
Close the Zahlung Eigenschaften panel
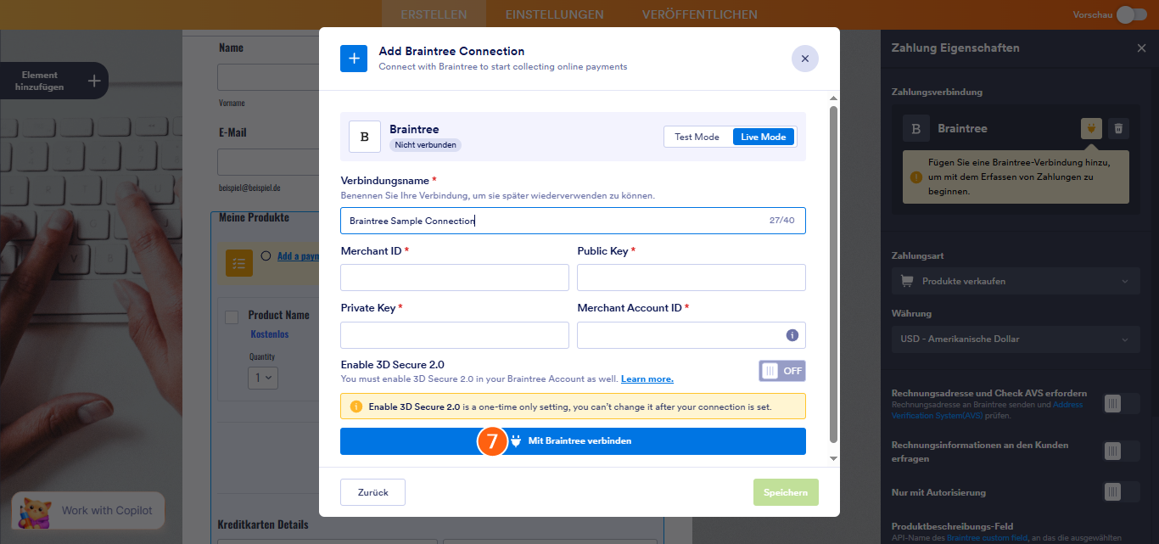pos(1141,48)
